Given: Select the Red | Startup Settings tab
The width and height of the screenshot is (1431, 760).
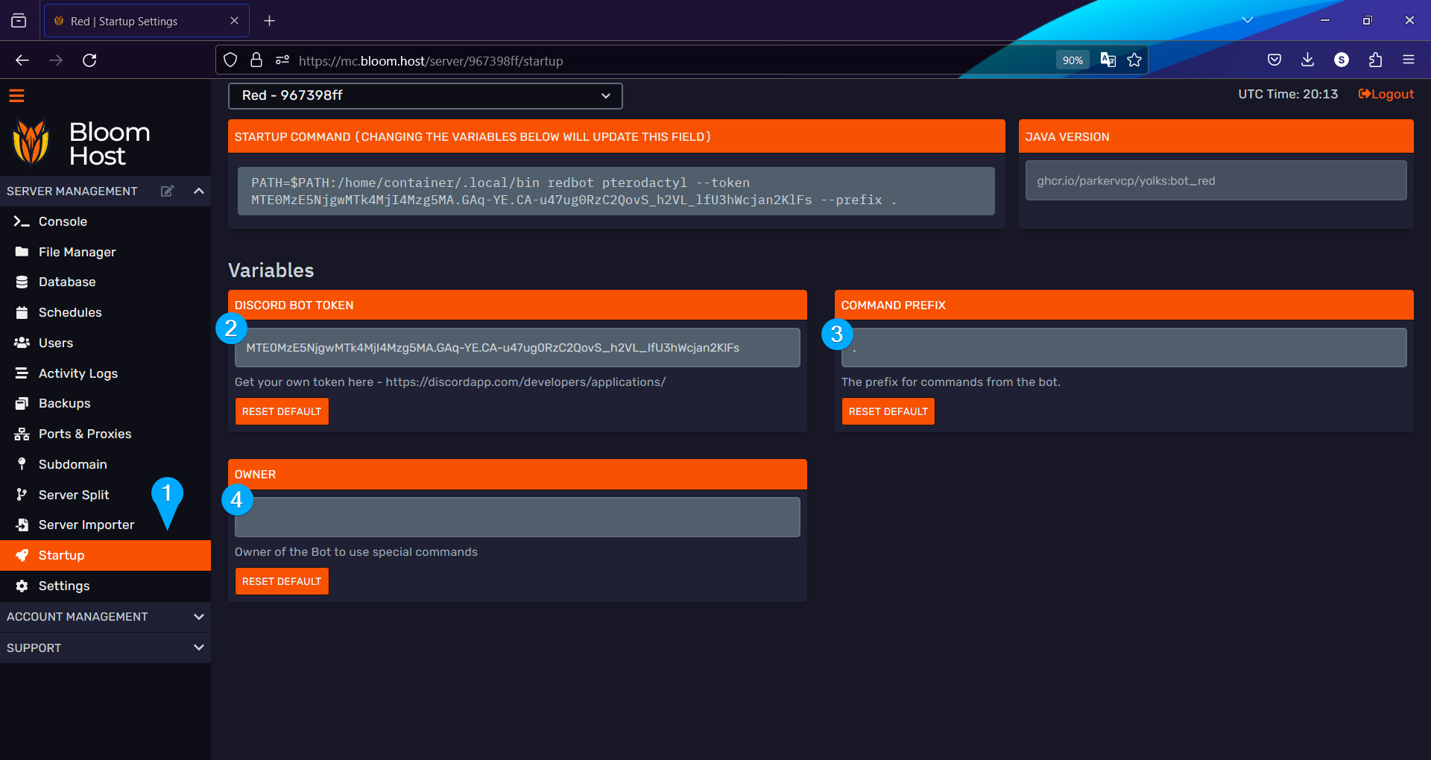Looking at the screenshot, I should [147, 21].
